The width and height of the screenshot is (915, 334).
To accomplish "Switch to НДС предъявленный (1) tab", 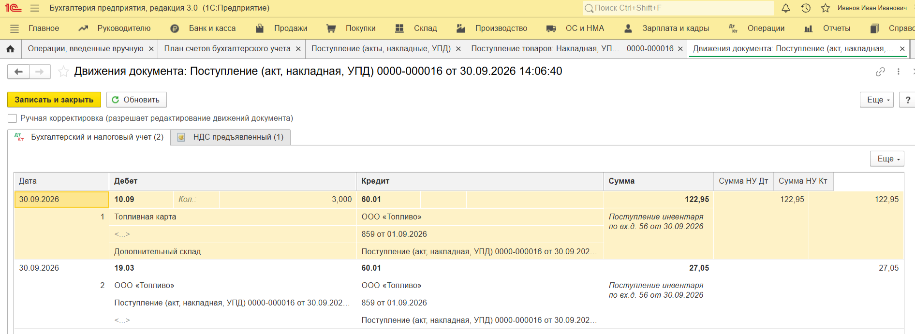I will coord(231,137).
